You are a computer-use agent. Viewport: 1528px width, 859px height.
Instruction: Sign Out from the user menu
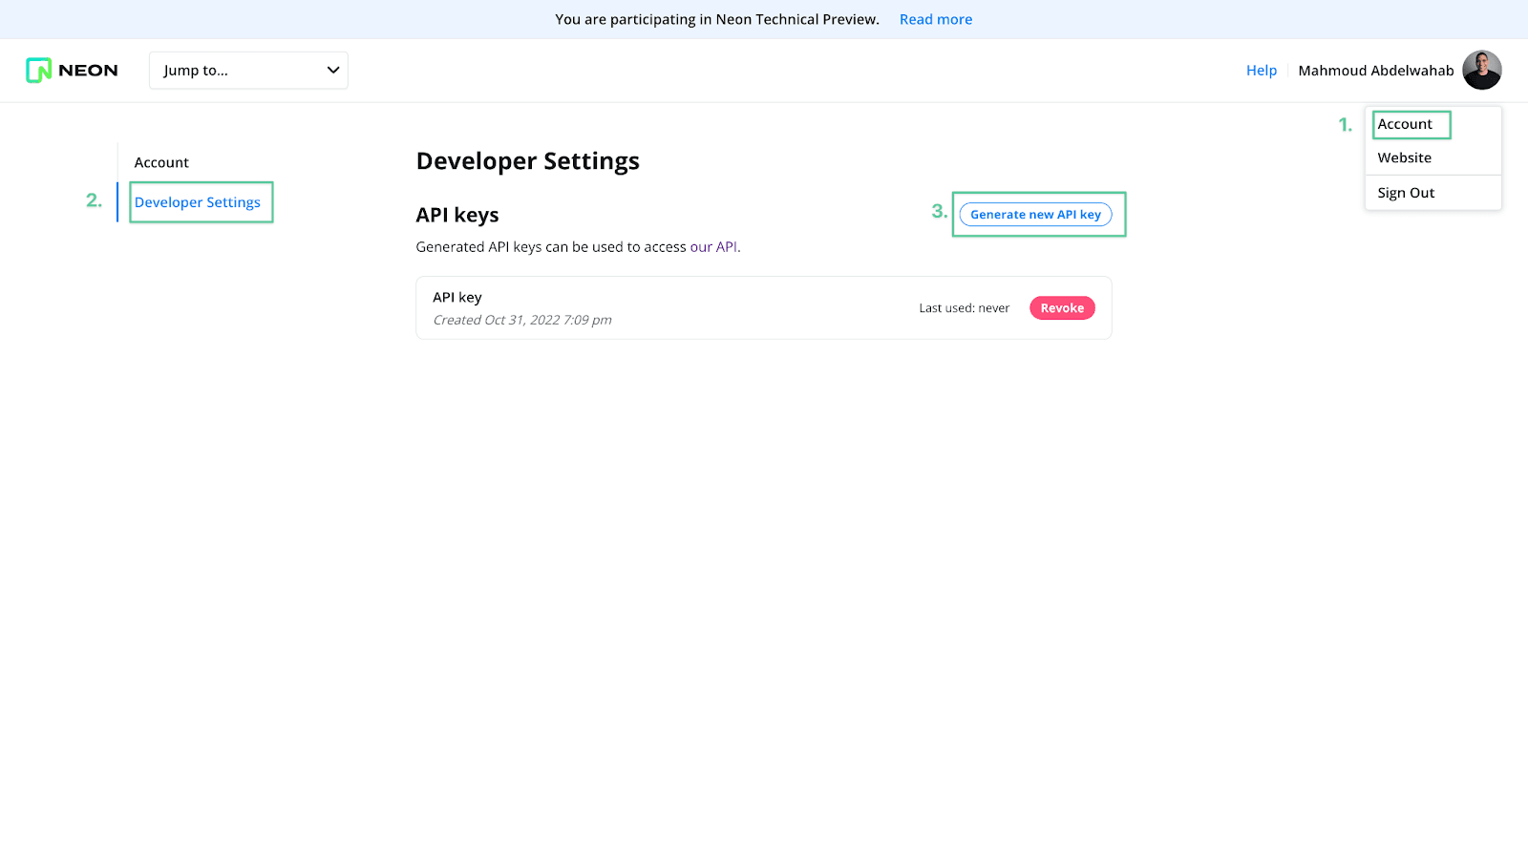[x=1406, y=193]
